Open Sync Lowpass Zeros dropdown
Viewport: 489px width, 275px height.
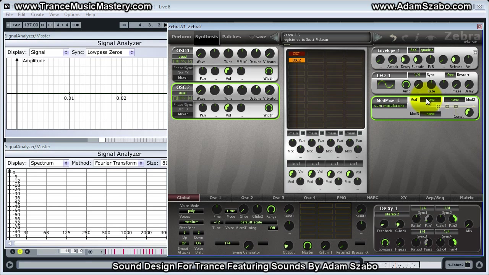(x=110, y=52)
